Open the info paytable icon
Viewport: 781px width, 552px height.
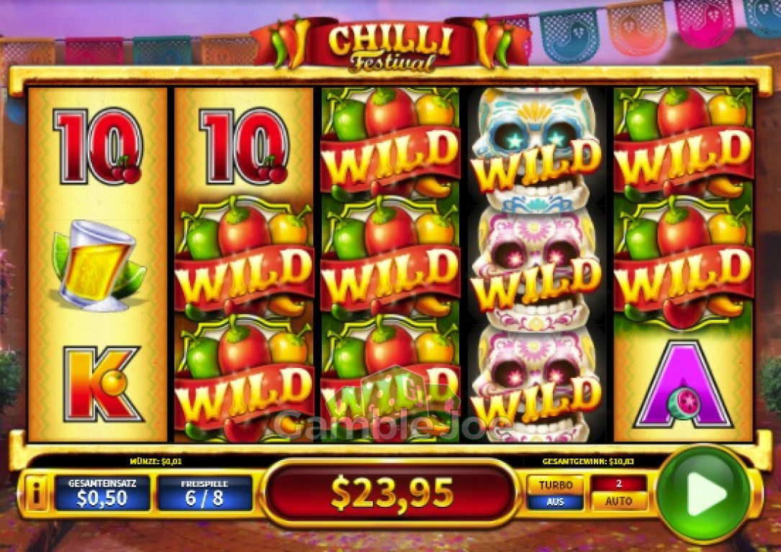click(37, 493)
